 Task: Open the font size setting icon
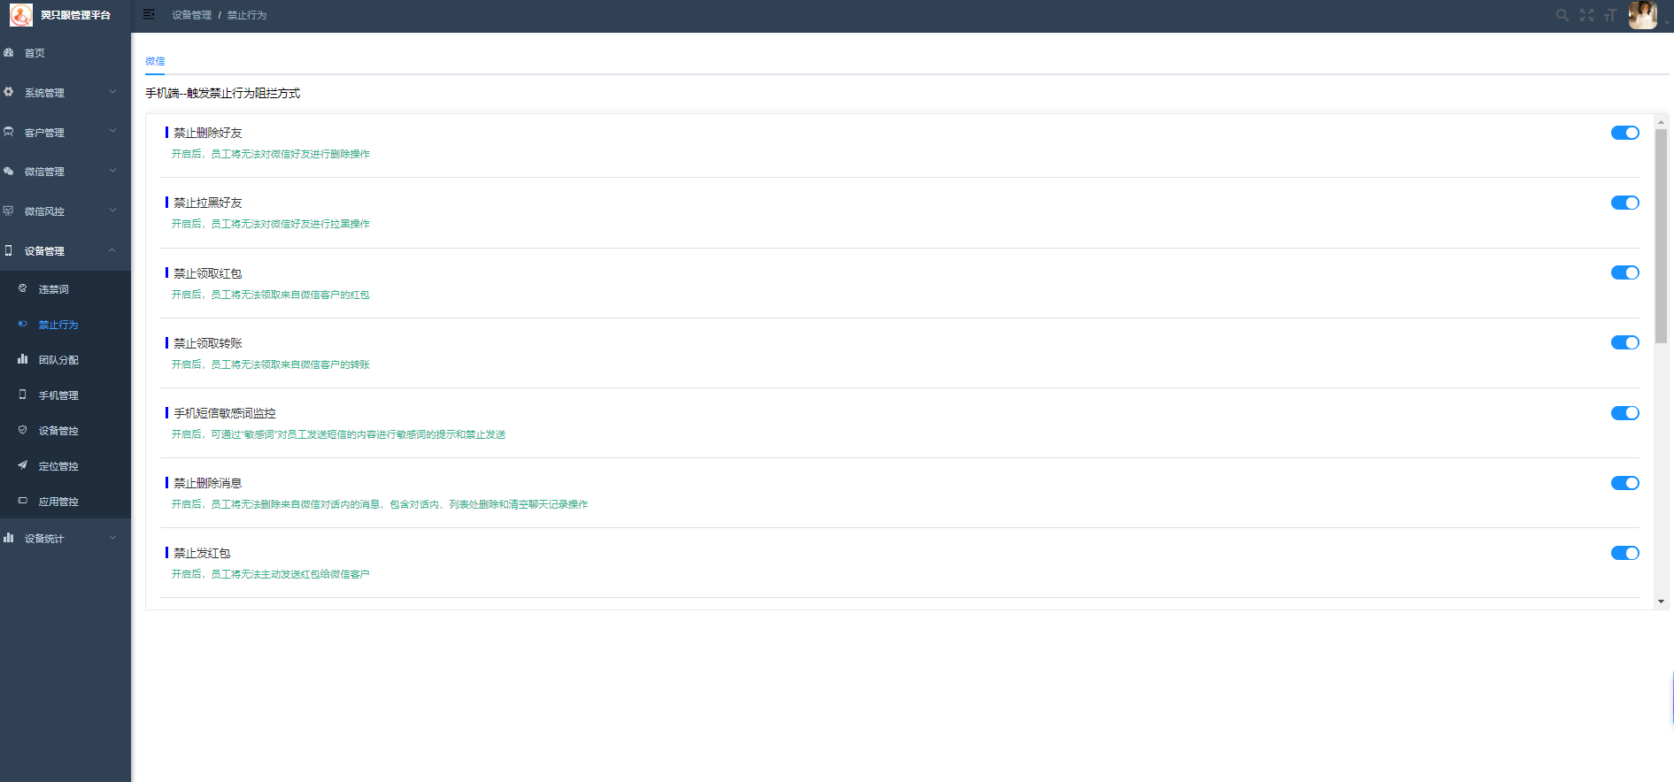(1610, 15)
